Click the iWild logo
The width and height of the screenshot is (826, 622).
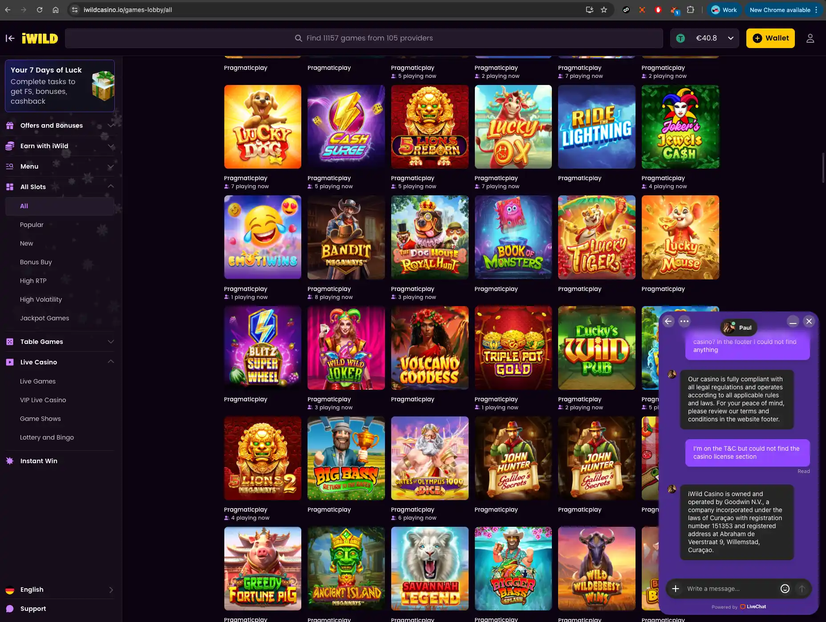pyautogui.click(x=40, y=38)
